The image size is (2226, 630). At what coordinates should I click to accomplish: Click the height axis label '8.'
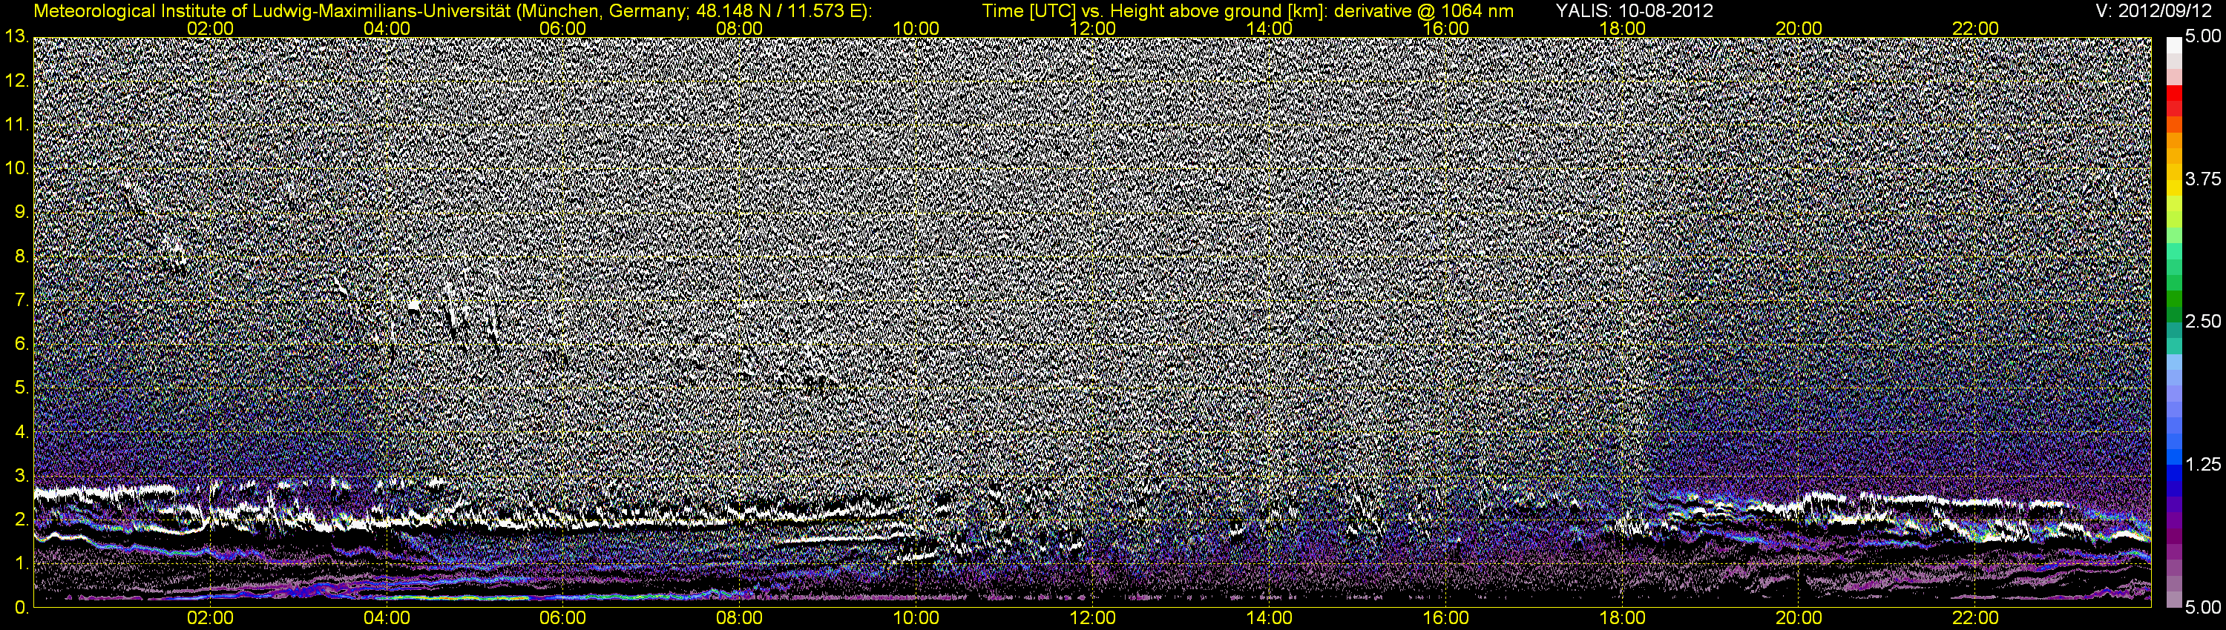tap(21, 256)
